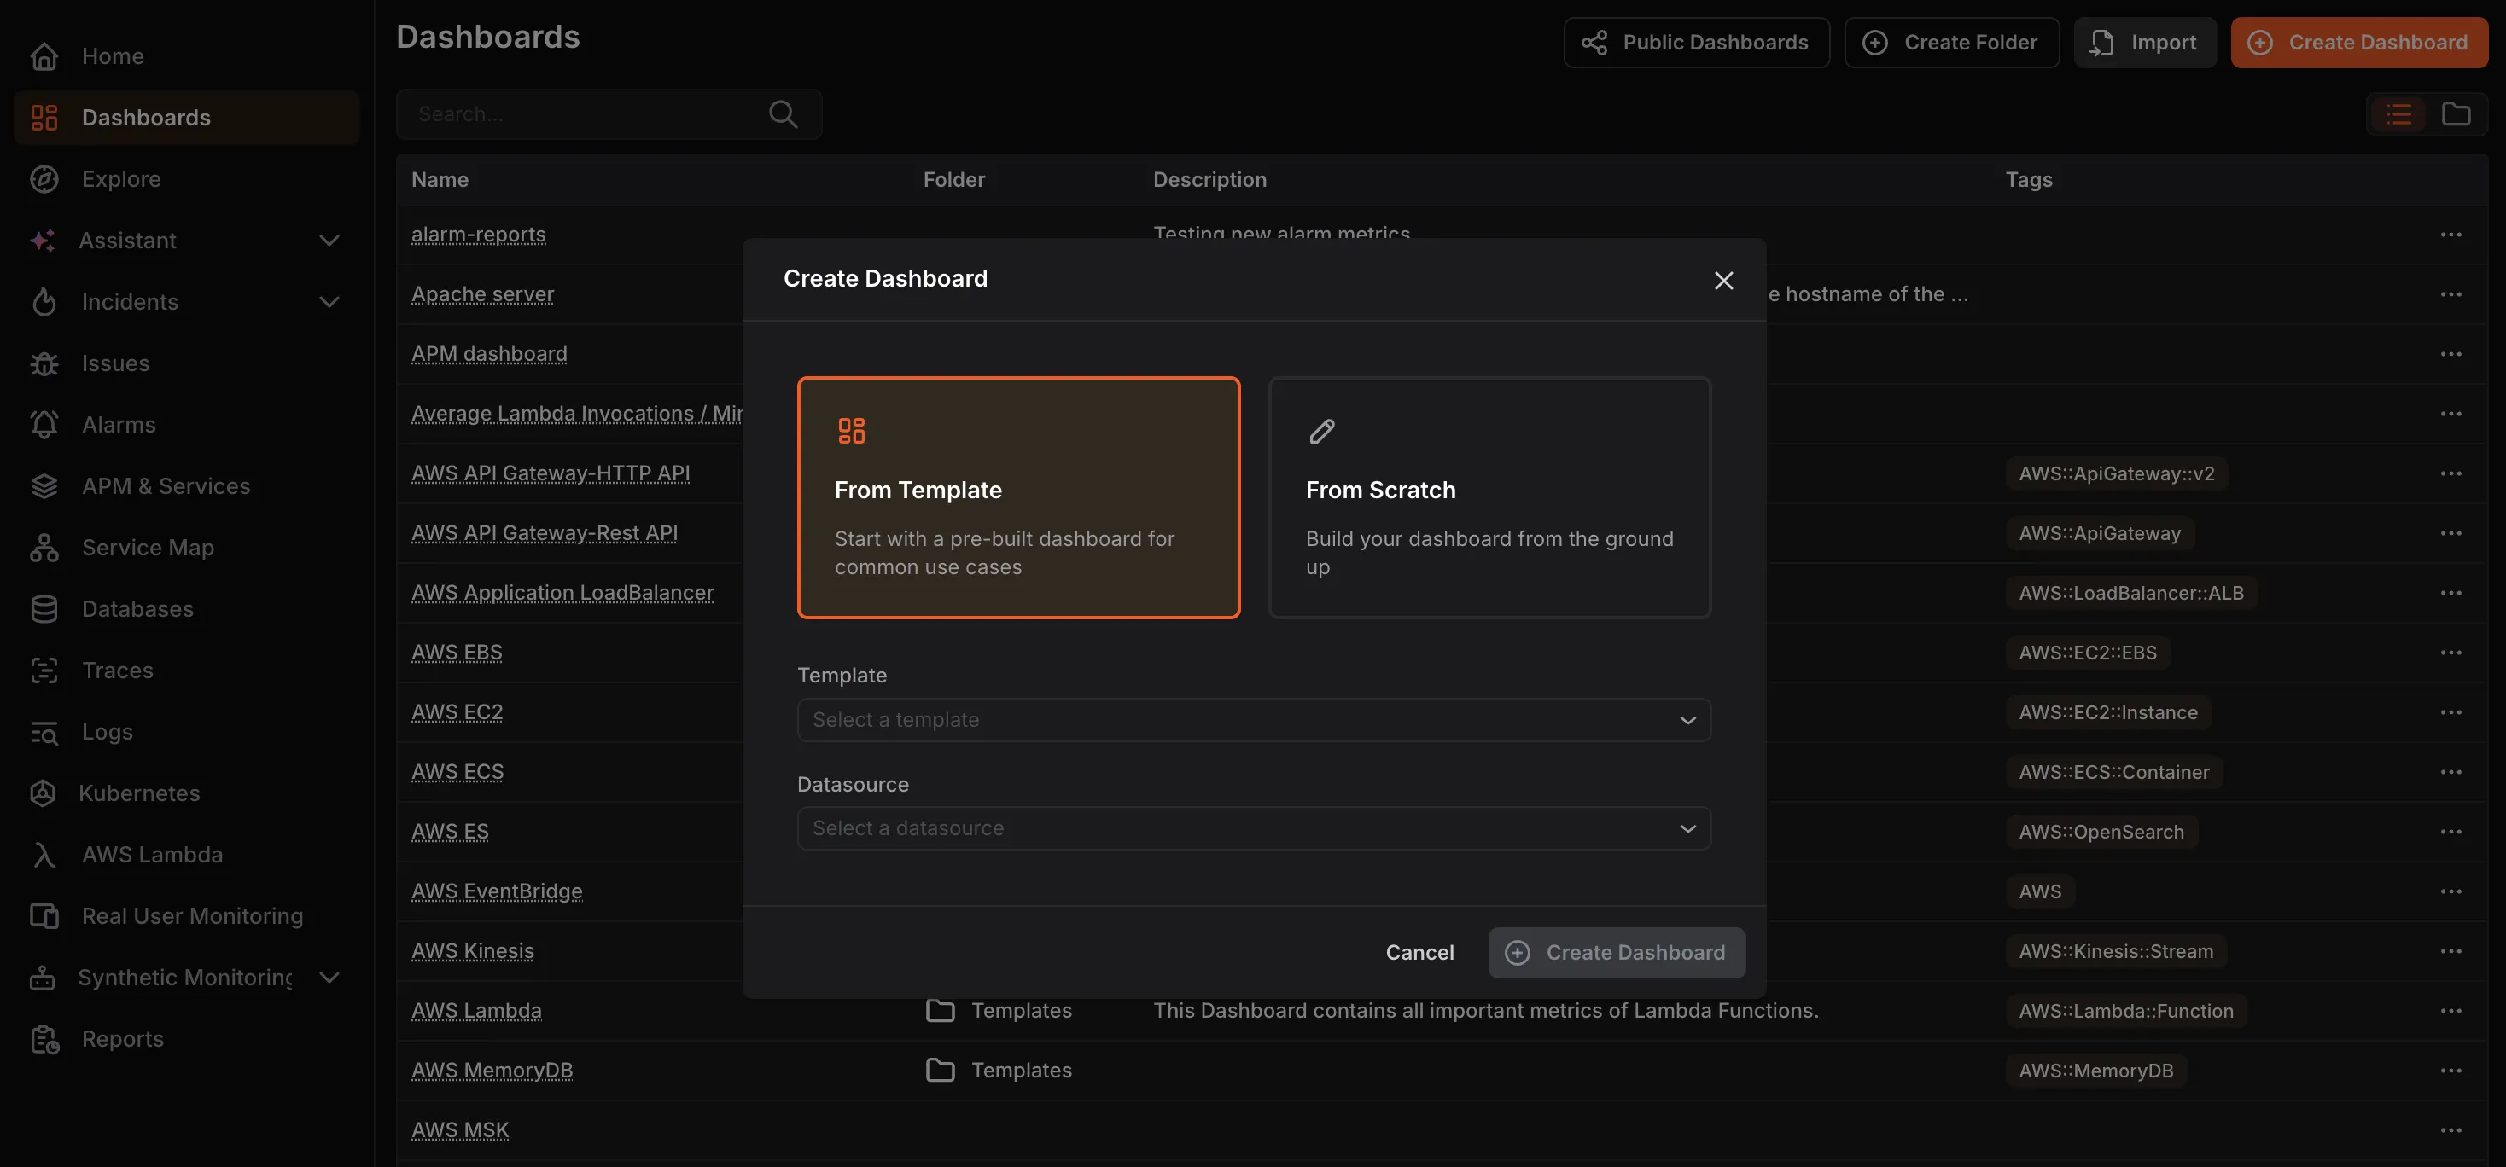This screenshot has width=2506, height=1167.
Task: Open the AWS Application LoadBalancer dashboard
Action: 562,592
